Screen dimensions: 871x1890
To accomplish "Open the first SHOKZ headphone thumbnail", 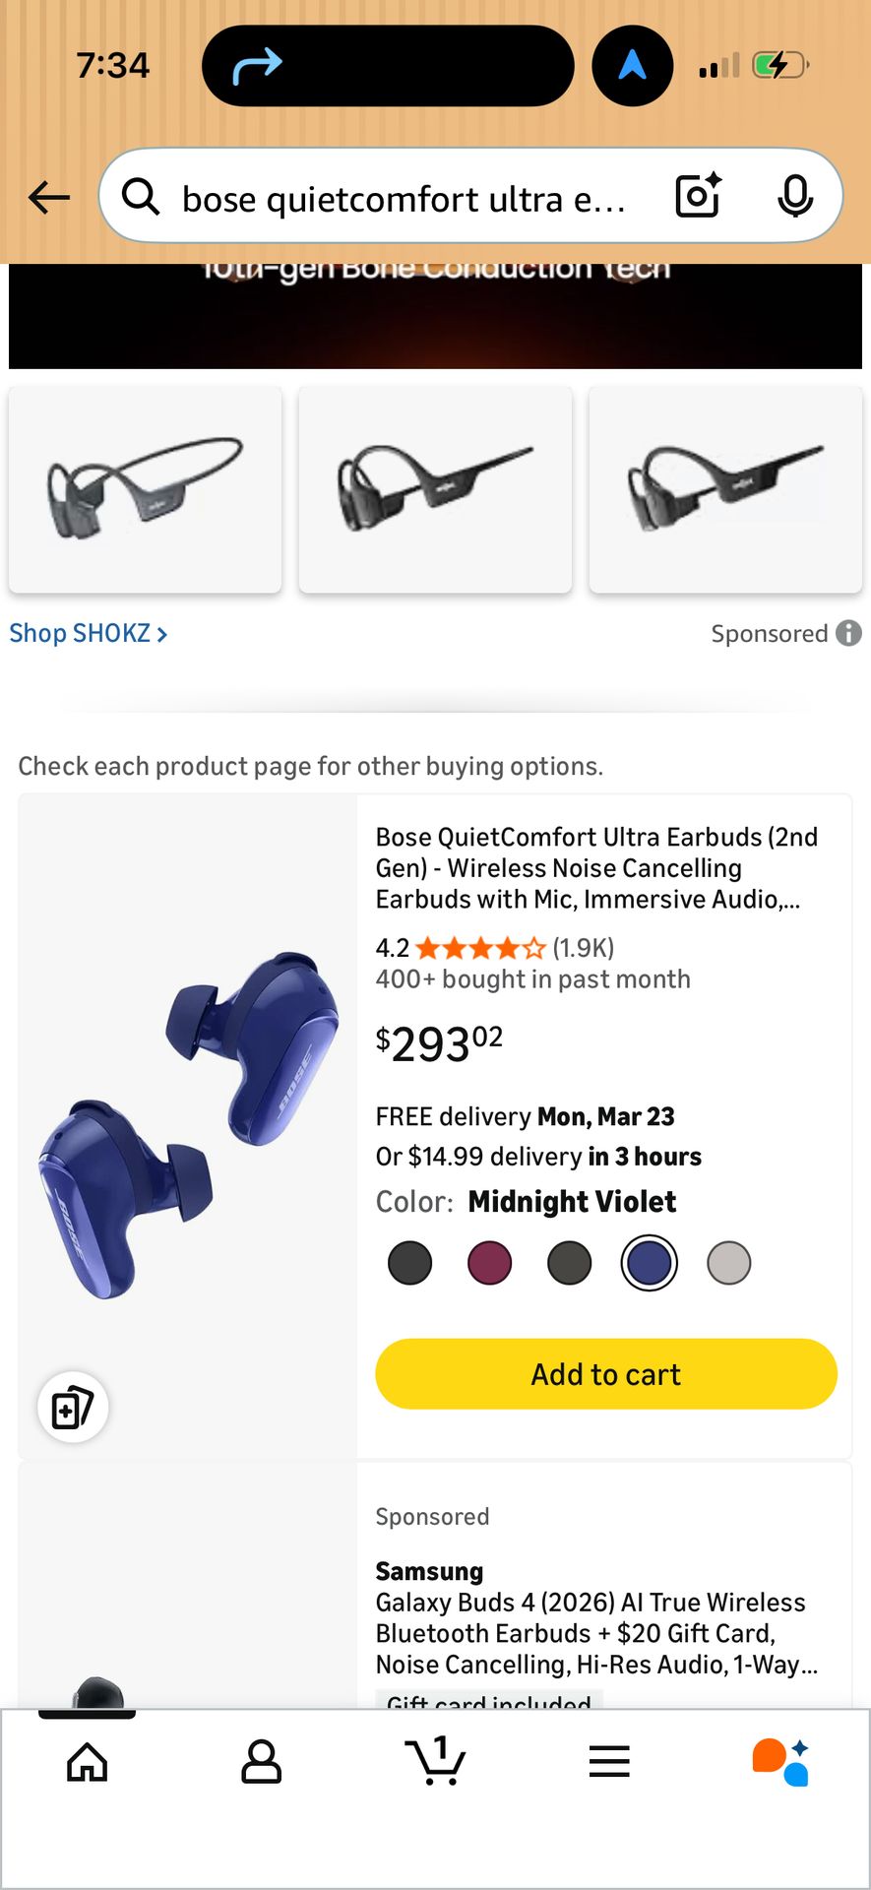I will [x=146, y=489].
